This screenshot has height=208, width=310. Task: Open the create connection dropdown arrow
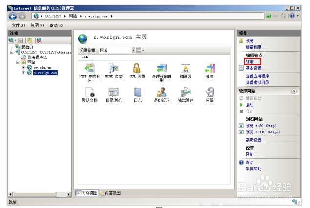pyautogui.click(x=15, y=40)
